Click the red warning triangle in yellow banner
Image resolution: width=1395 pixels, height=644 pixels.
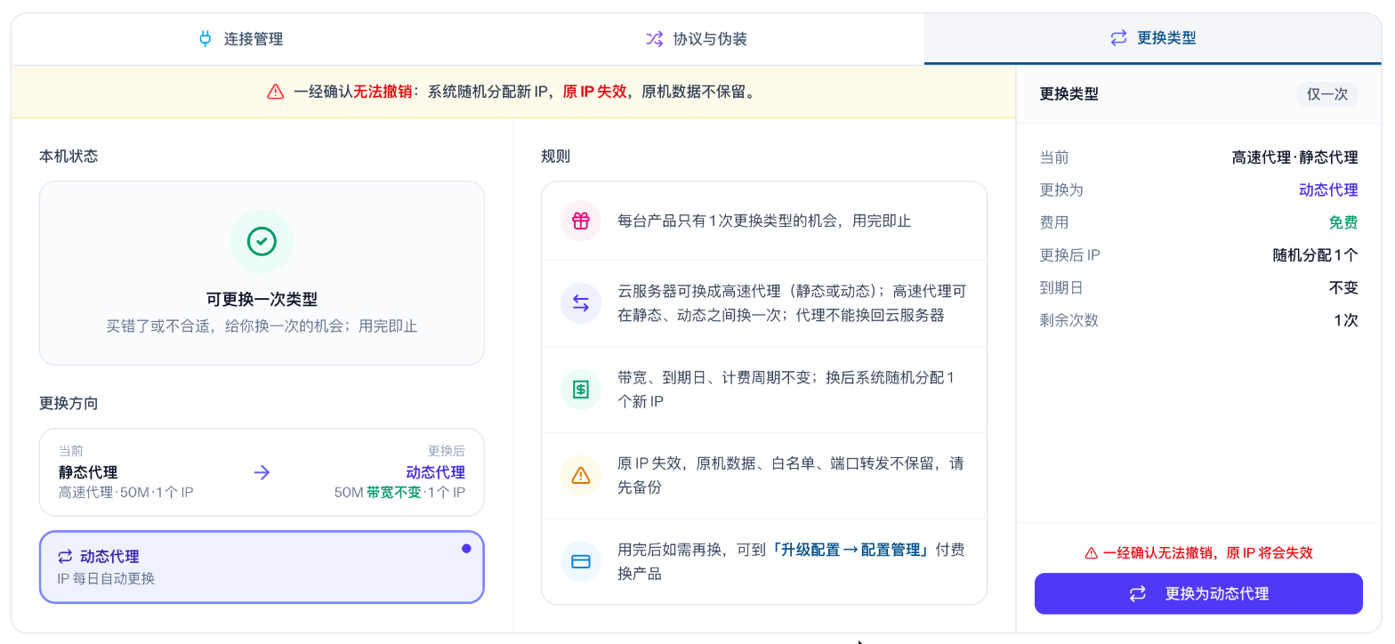click(276, 92)
